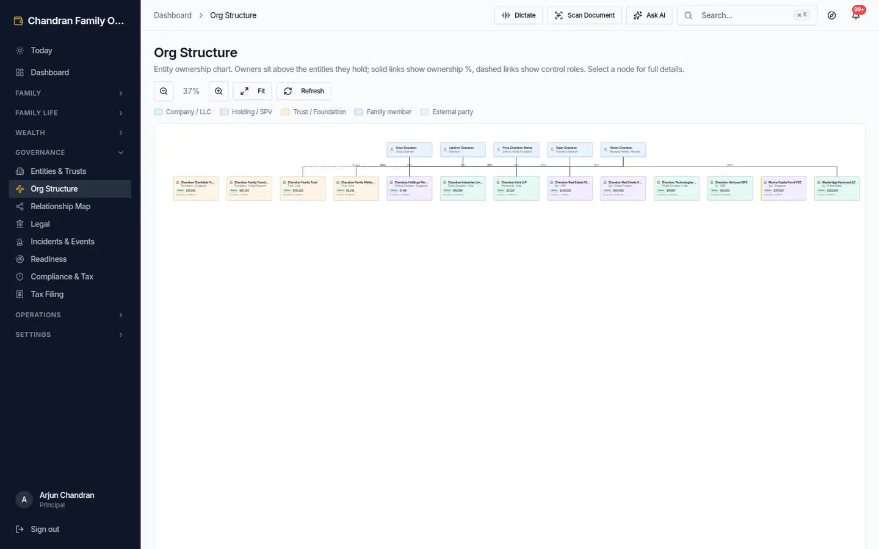Click the zoom in magnifier icon
The width and height of the screenshot is (879, 549).
point(219,91)
